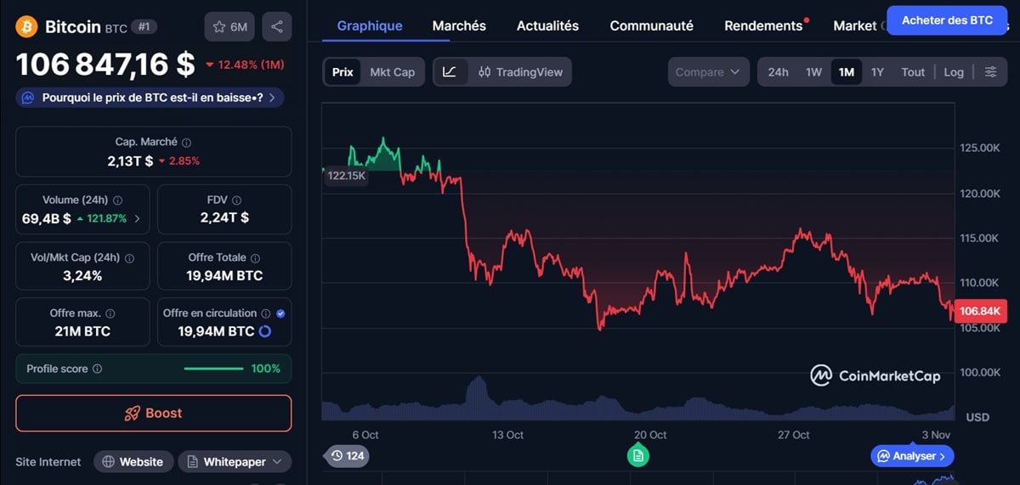Select the Mkt Cap chart toggle
1020x485 pixels.
393,72
